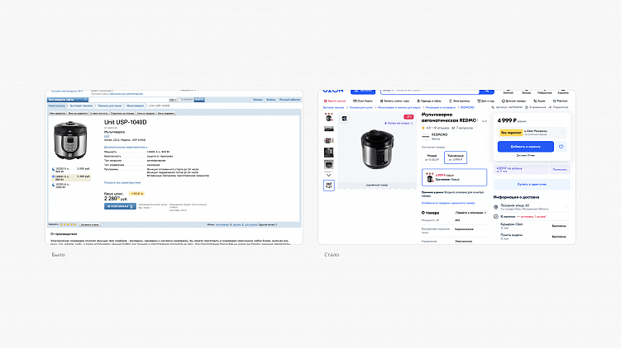Click the large blue add to cart button
Screen dimensions: 621x348
[x=526, y=147]
